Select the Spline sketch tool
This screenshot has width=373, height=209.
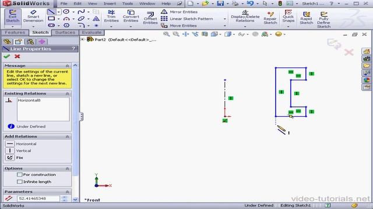click(81, 12)
